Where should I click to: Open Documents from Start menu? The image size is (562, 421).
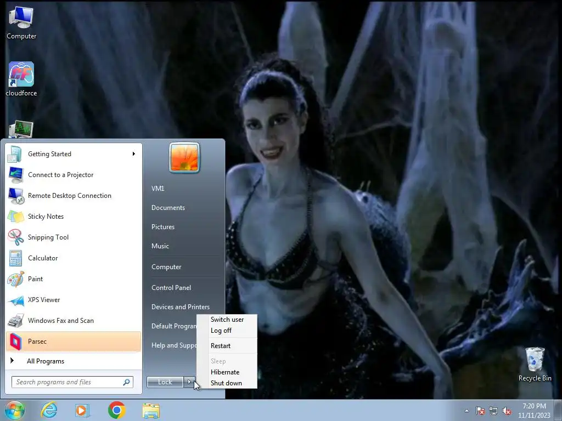(x=168, y=208)
